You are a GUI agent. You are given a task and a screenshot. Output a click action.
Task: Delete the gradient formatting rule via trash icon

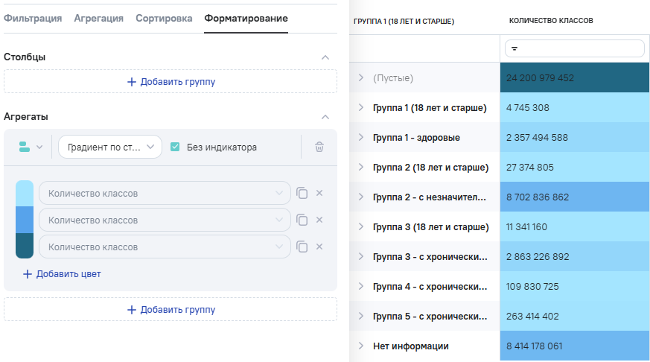coord(319,147)
